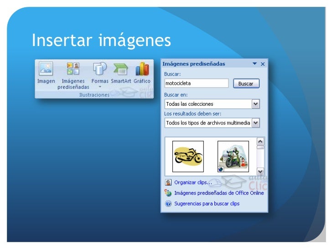
Task: Click the Imagen ribbon icon
Action: pos(46,73)
